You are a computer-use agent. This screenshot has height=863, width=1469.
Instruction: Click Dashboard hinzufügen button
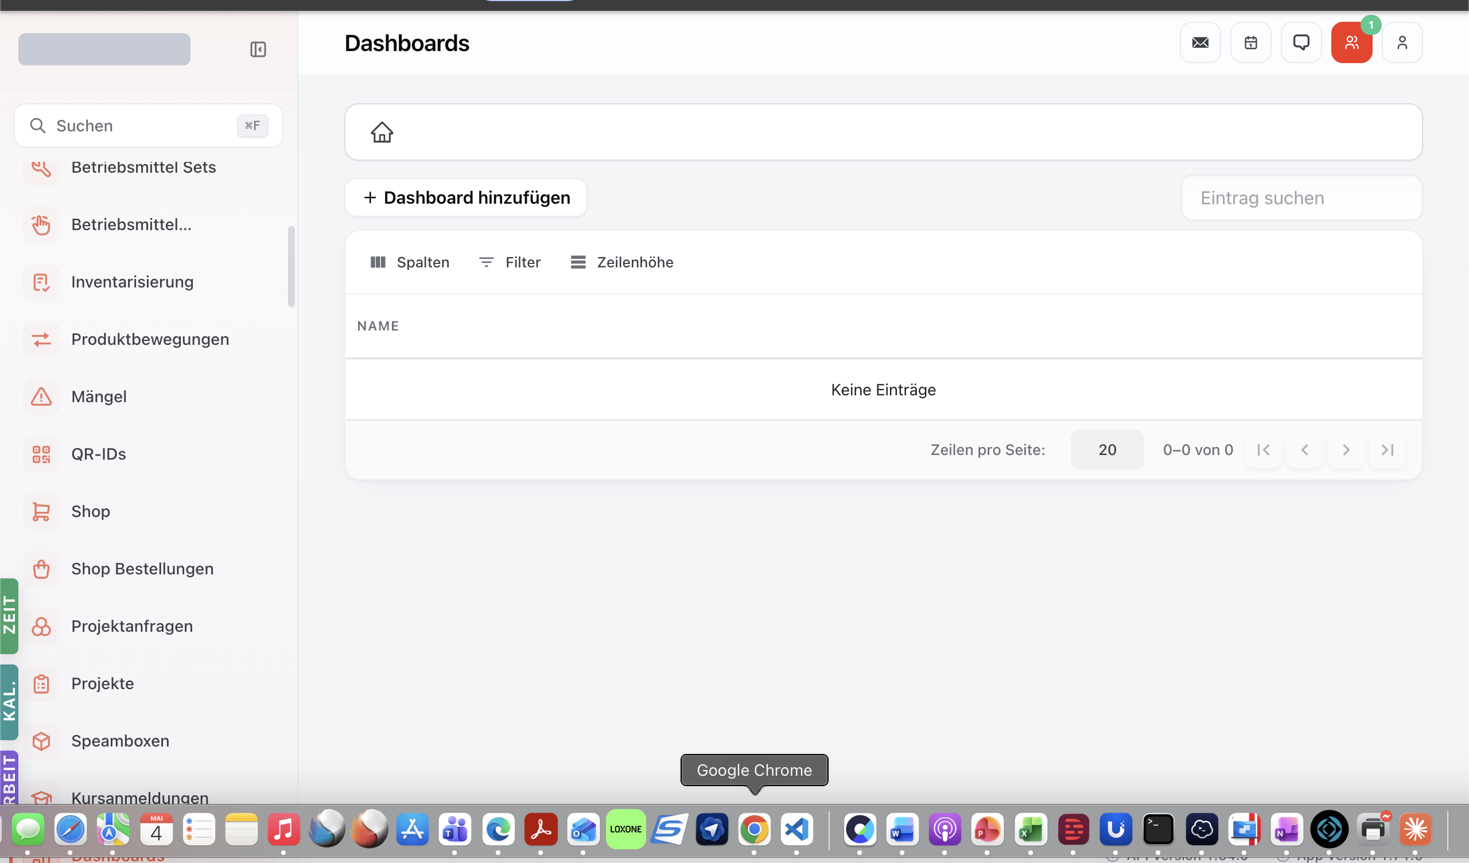tap(466, 197)
